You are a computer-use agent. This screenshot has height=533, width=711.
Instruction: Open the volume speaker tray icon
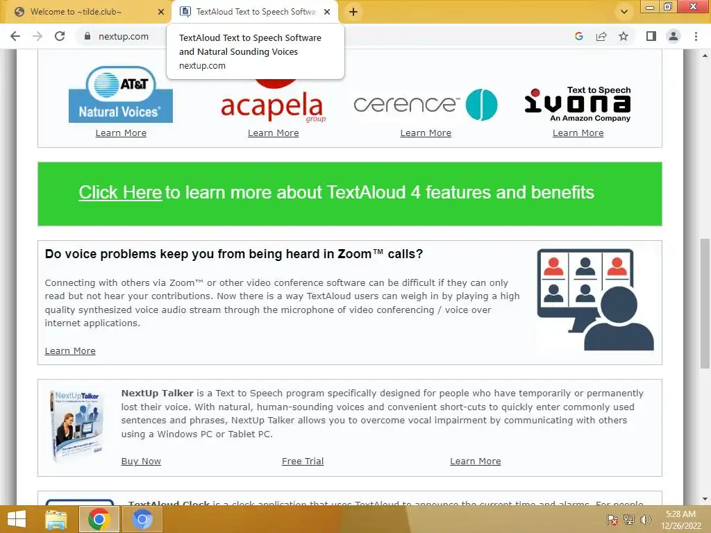pos(645,520)
